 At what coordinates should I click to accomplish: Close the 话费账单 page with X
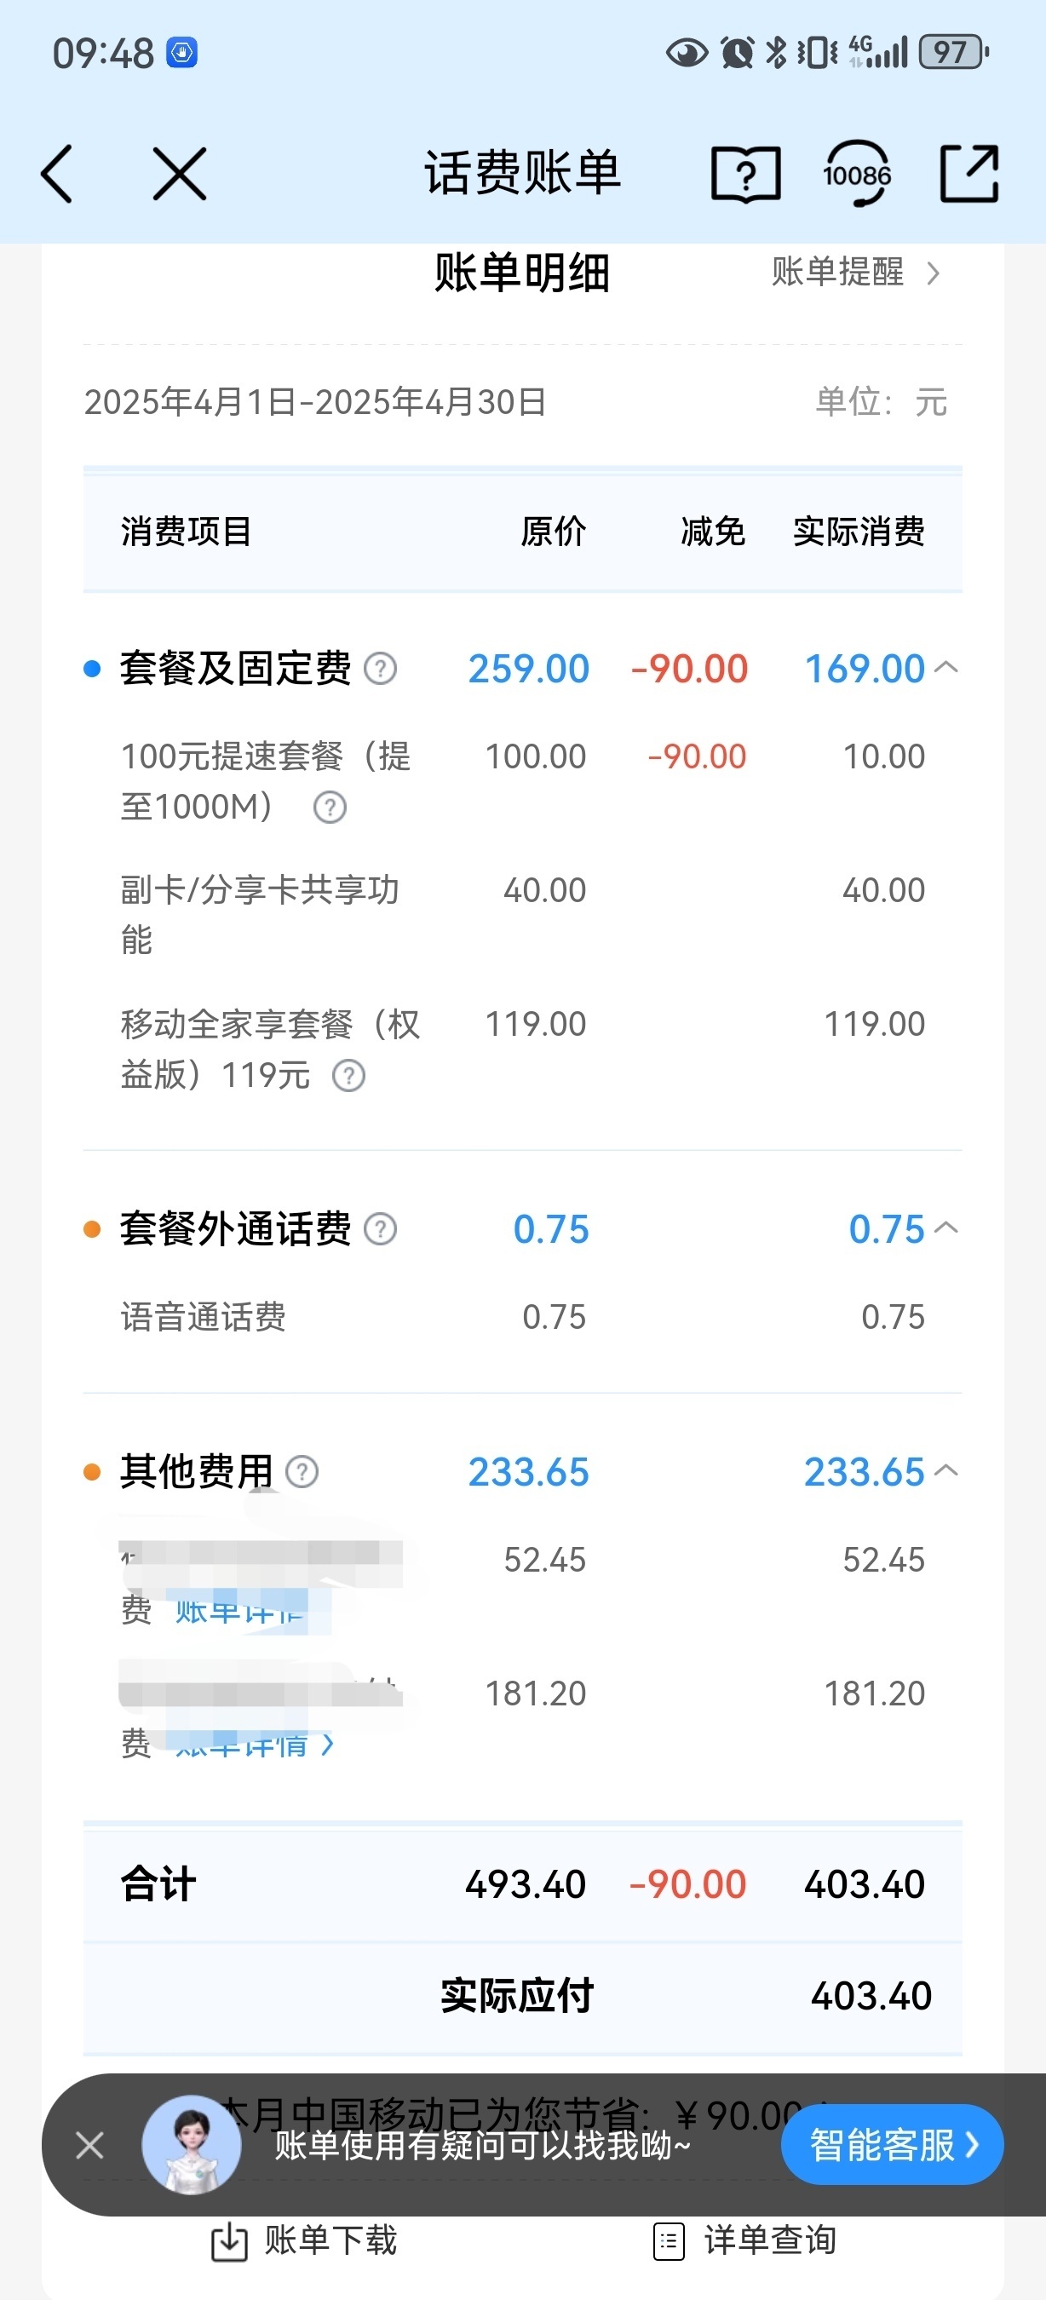(x=180, y=174)
